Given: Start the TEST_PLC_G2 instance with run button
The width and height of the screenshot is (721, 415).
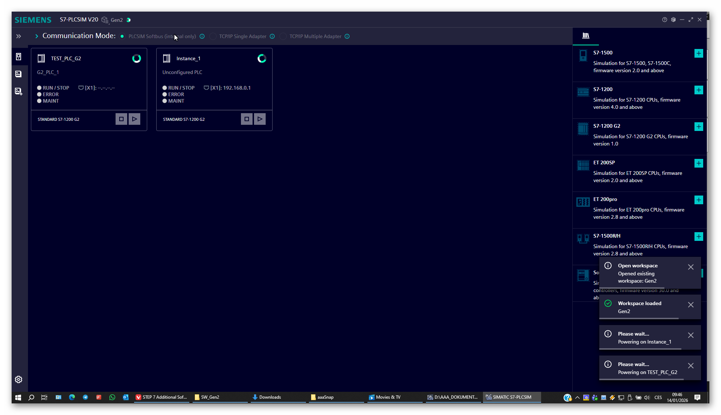Looking at the screenshot, I should click(134, 119).
